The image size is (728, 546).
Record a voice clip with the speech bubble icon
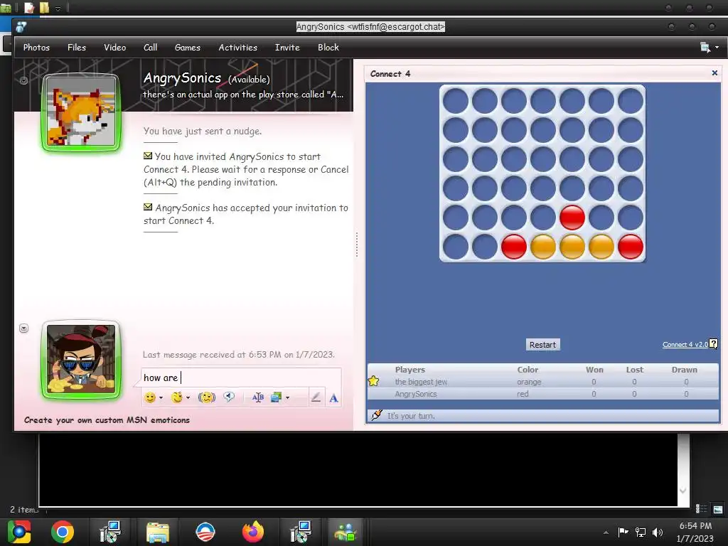pyautogui.click(x=229, y=397)
